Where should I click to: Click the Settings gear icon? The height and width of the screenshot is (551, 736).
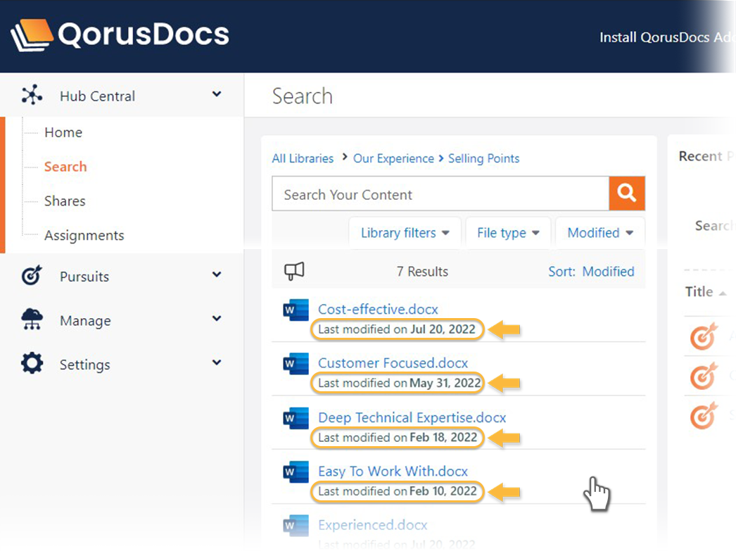[32, 363]
